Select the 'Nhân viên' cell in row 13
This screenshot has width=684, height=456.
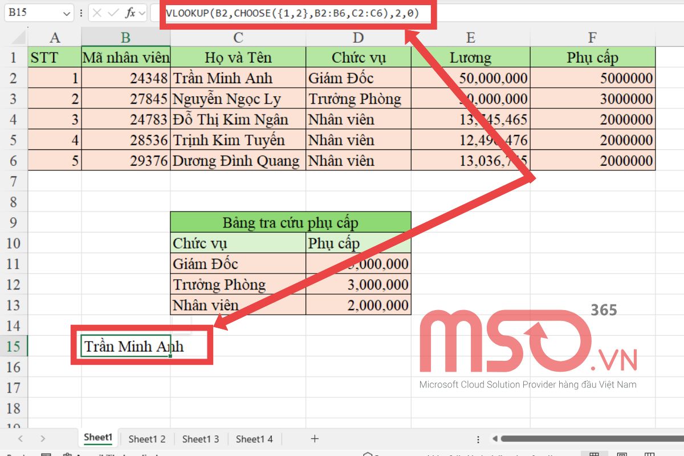(238, 305)
